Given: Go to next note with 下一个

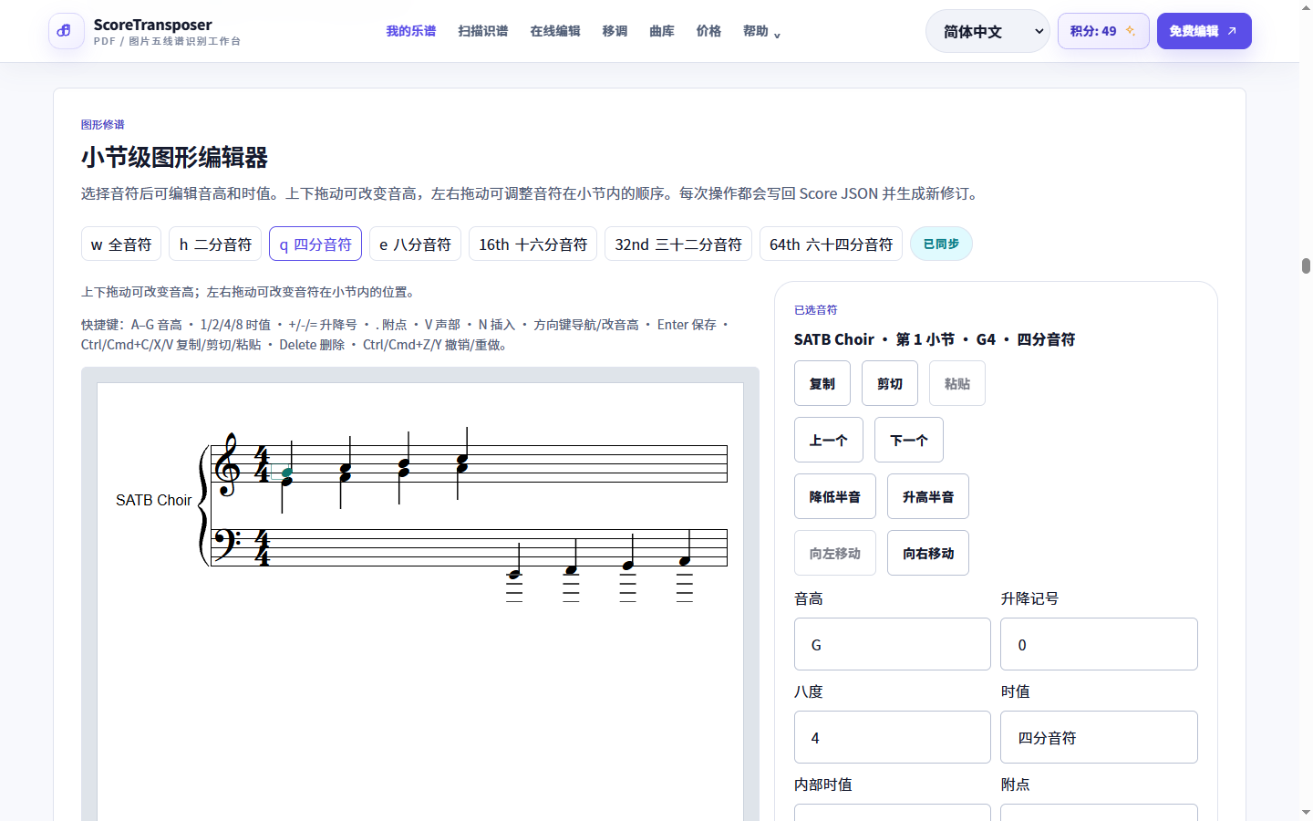Looking at the screenshot, I should point(909,440).
